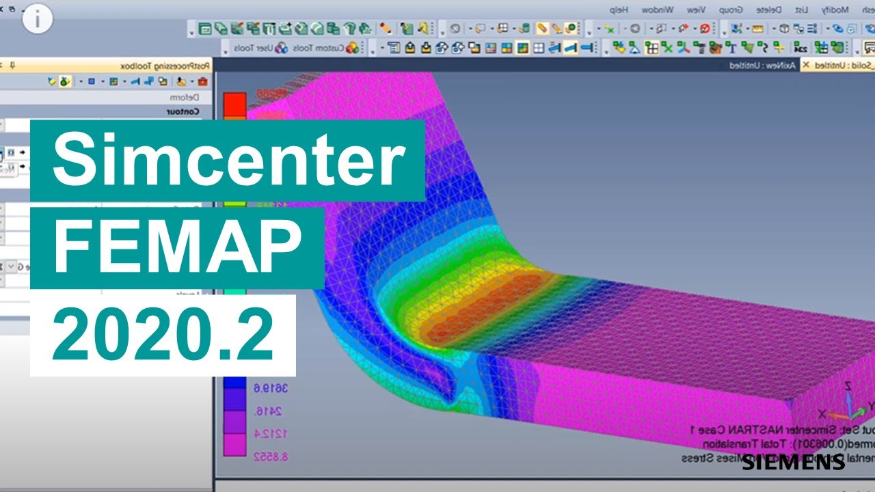Click the red legend color swatch at top
The height and width of the screenshot is (492, 875).
click(x=234, y=104)
